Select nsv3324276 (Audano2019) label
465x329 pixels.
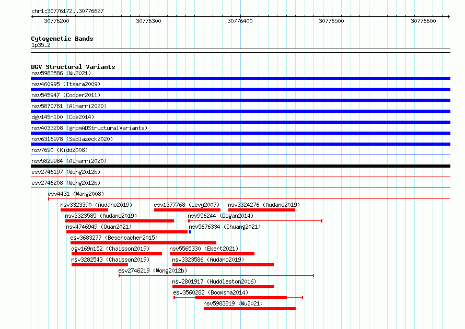click(264, 205)
